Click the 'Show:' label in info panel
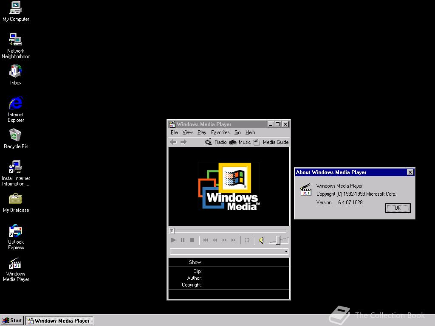This screenshot has width=435, height=326. coord(195,262)
